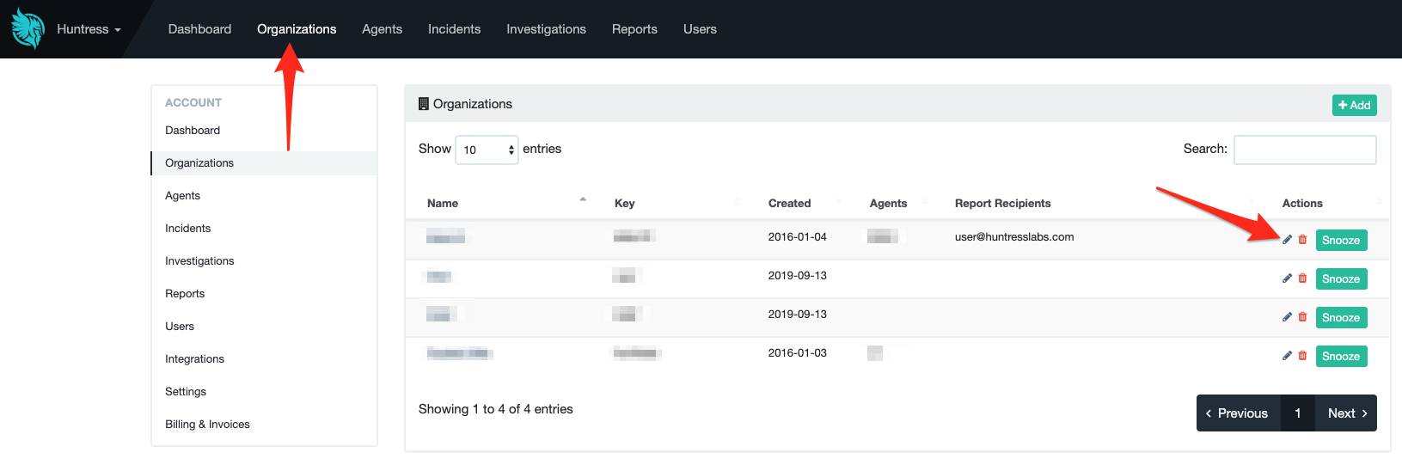The width and height of the screenshot is (1402, 471).
Task: Click the green Add button
Action: point(1354,105)
